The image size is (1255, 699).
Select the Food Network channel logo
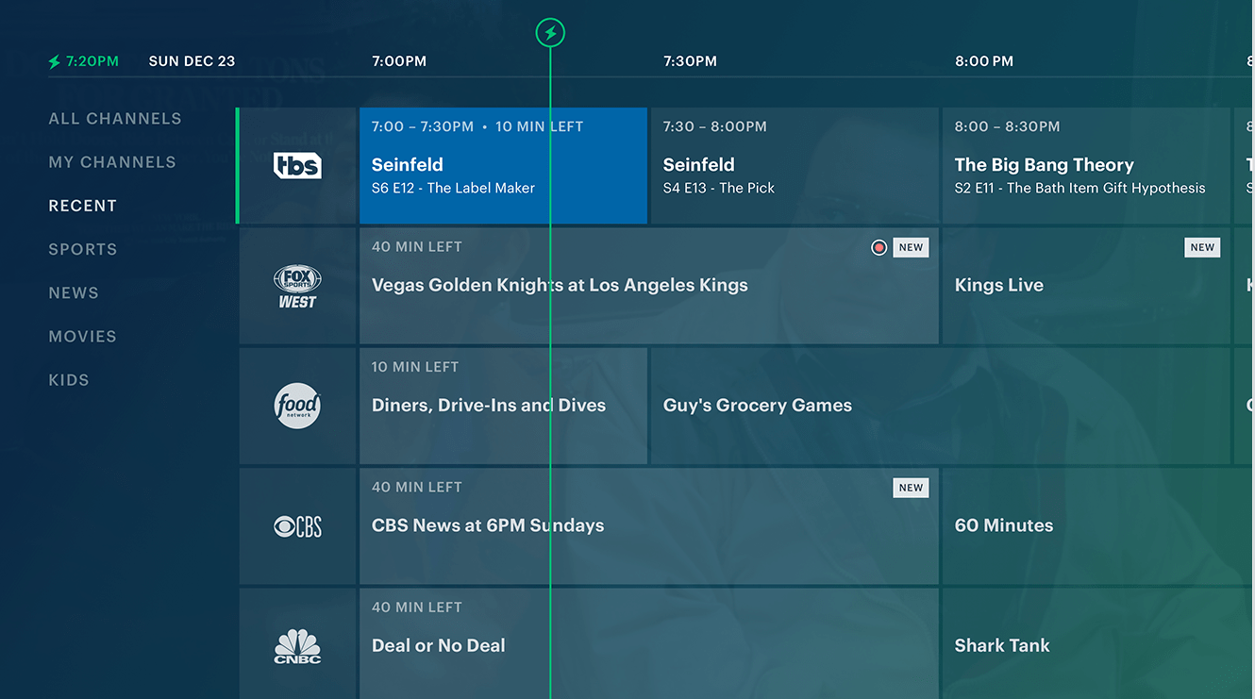tap(297, 406)
